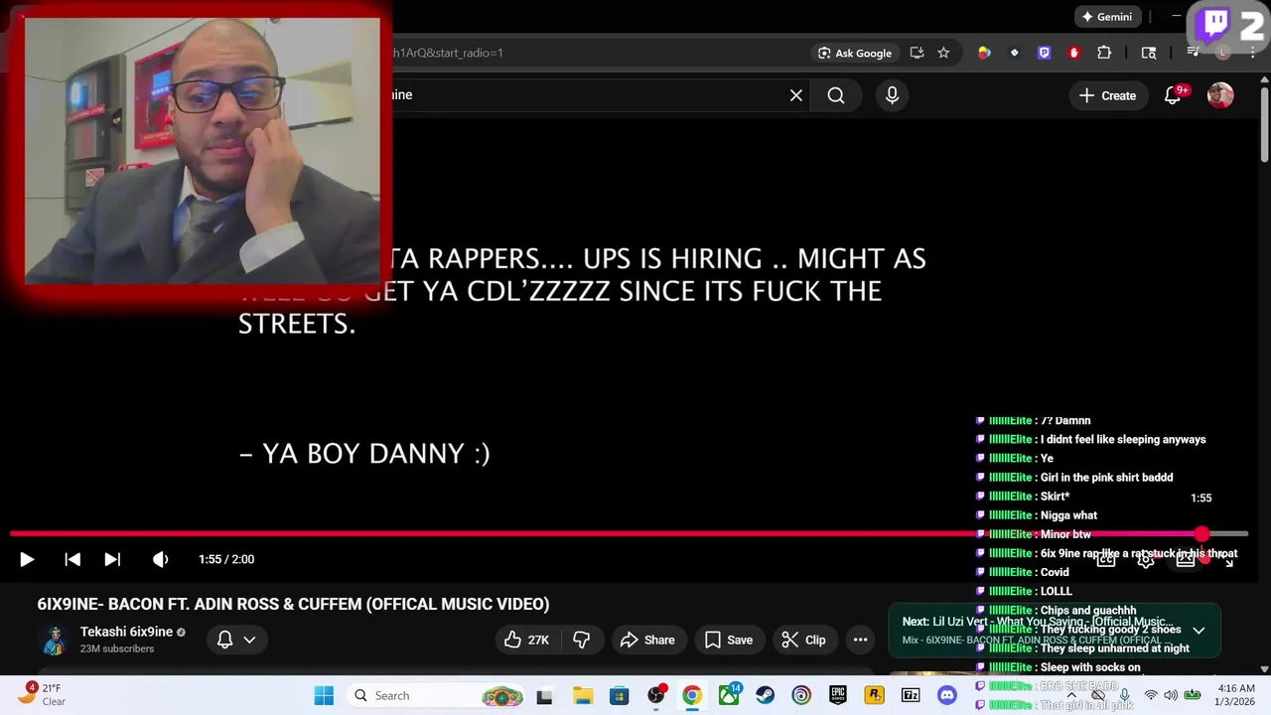The width and height of the screenshot is (1271, 715).
Task: Expand the Next up mix panel chevron
Action: point(1199,631)
